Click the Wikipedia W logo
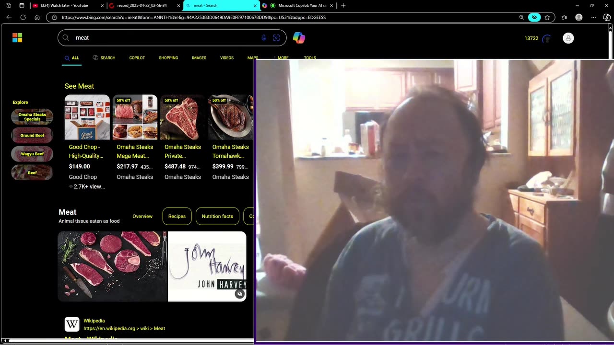The height and width of the screenshot is (345, 614). (x=72, y=324)
